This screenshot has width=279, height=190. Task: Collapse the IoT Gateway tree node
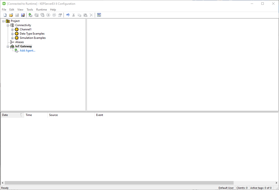8,47
